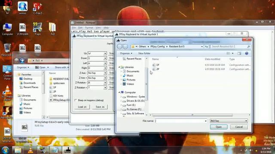Open Notepad Edit menu
Screen dimensions: 275x154
point(80,28)
